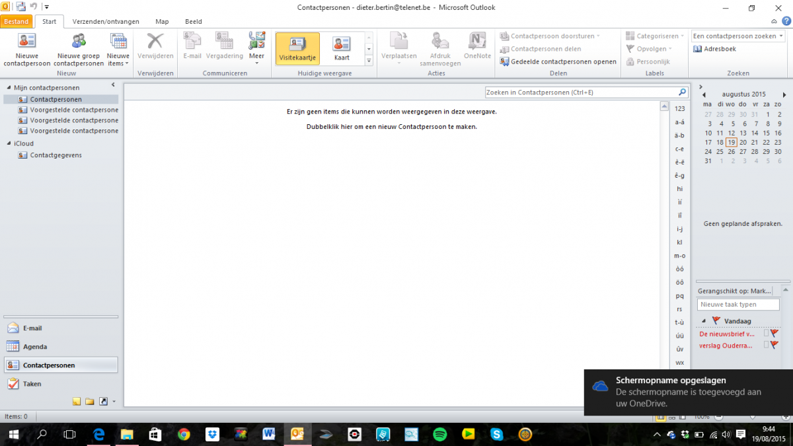The width and height of the screenshot is (793, 446).
Task: Click Contactpersonen delen
Action: tap(540, 49)
